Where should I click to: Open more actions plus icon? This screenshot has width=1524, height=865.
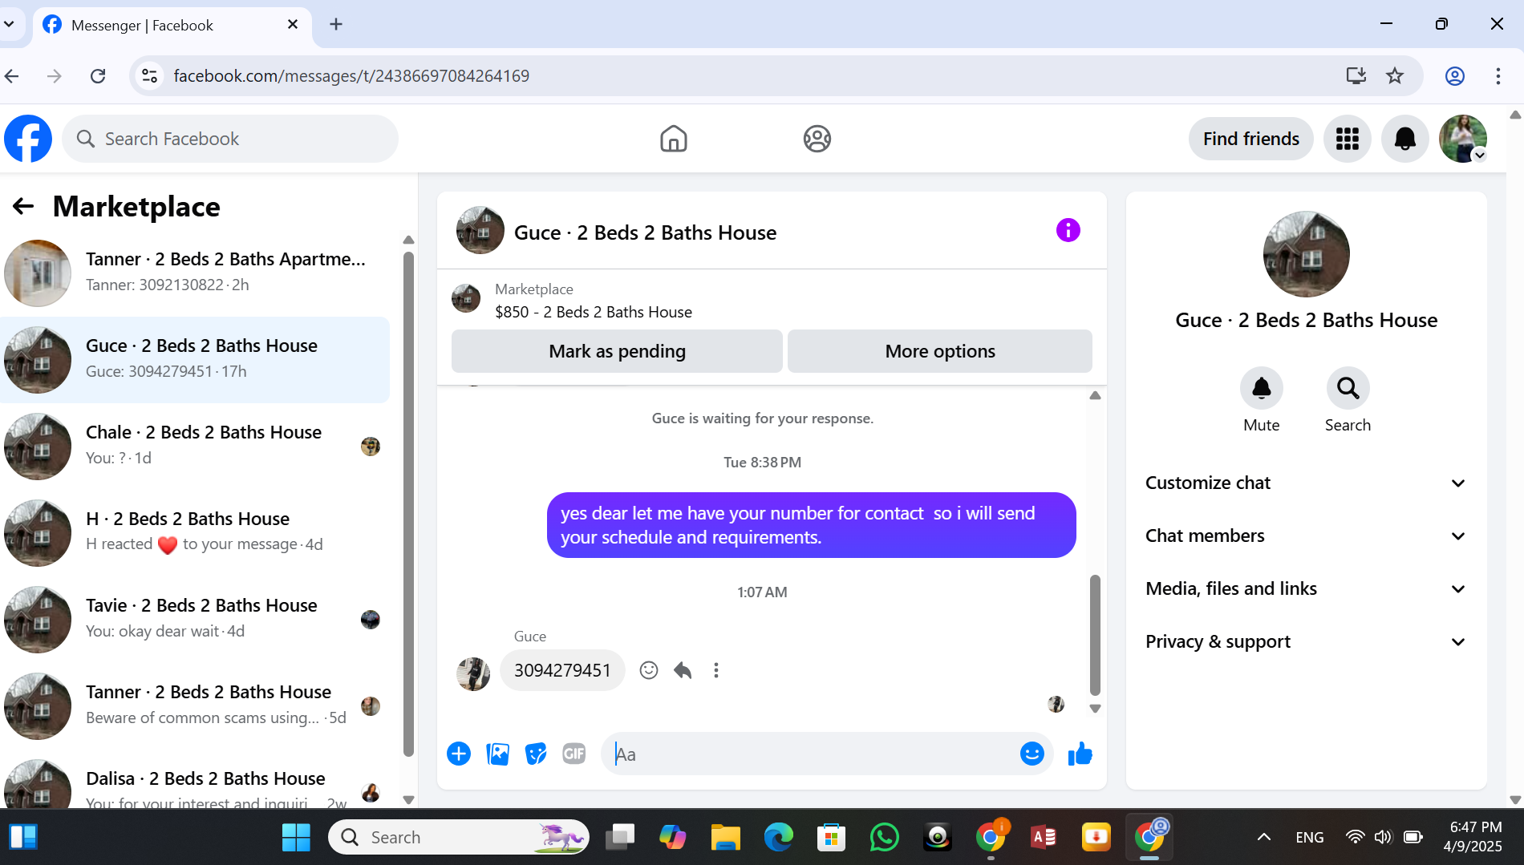click(x=459, y=754)
